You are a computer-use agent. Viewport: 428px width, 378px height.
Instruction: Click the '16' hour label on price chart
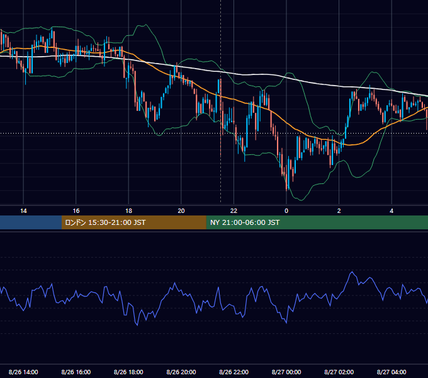(76, 211)
